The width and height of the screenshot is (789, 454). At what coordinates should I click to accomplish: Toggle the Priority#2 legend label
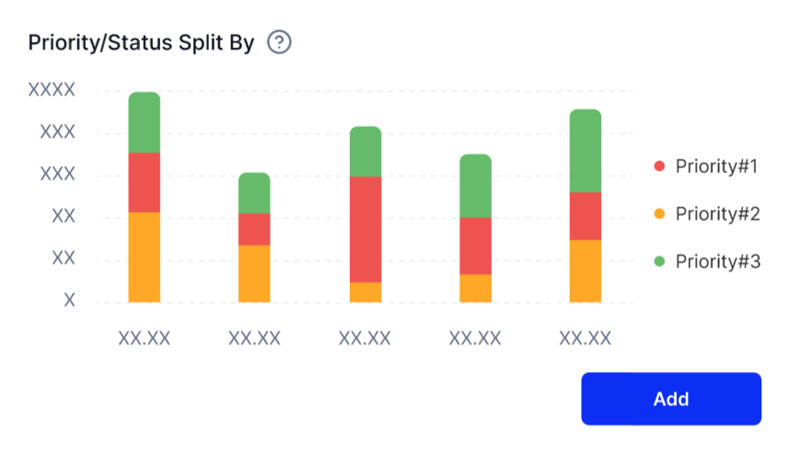(717, 214)
